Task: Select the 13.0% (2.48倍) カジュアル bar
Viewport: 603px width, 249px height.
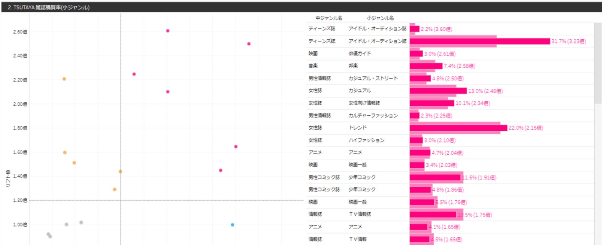Action: coord(438,91)
